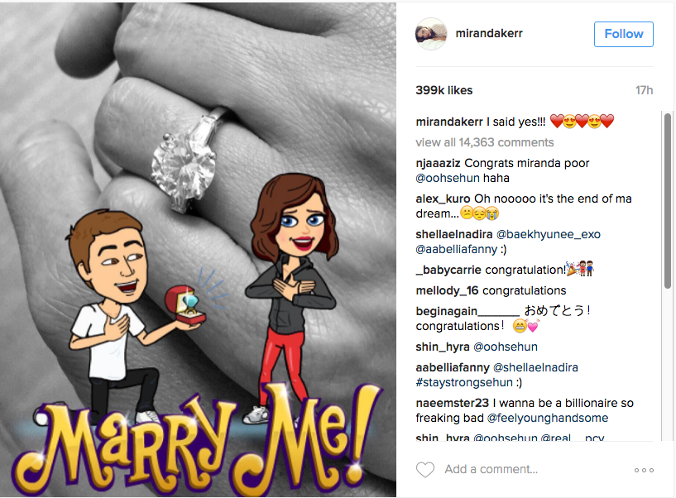Open the #staystrongsehun hashtag

coord(464,382)
